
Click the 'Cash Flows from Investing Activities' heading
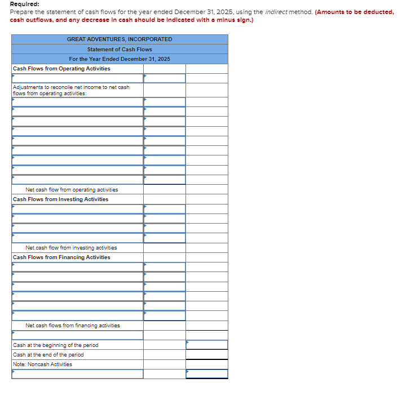click(61, 199)
